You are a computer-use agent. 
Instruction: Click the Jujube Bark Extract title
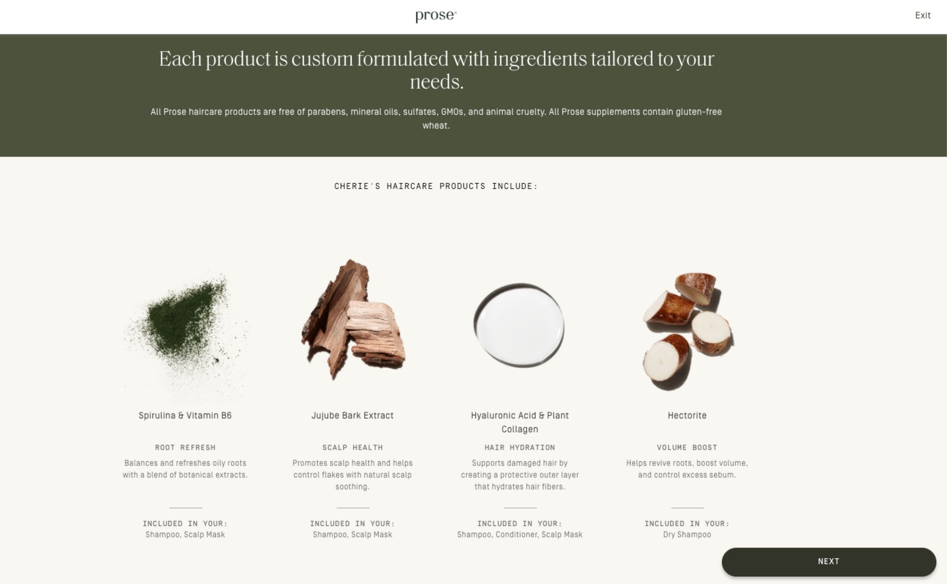point(353,415)
